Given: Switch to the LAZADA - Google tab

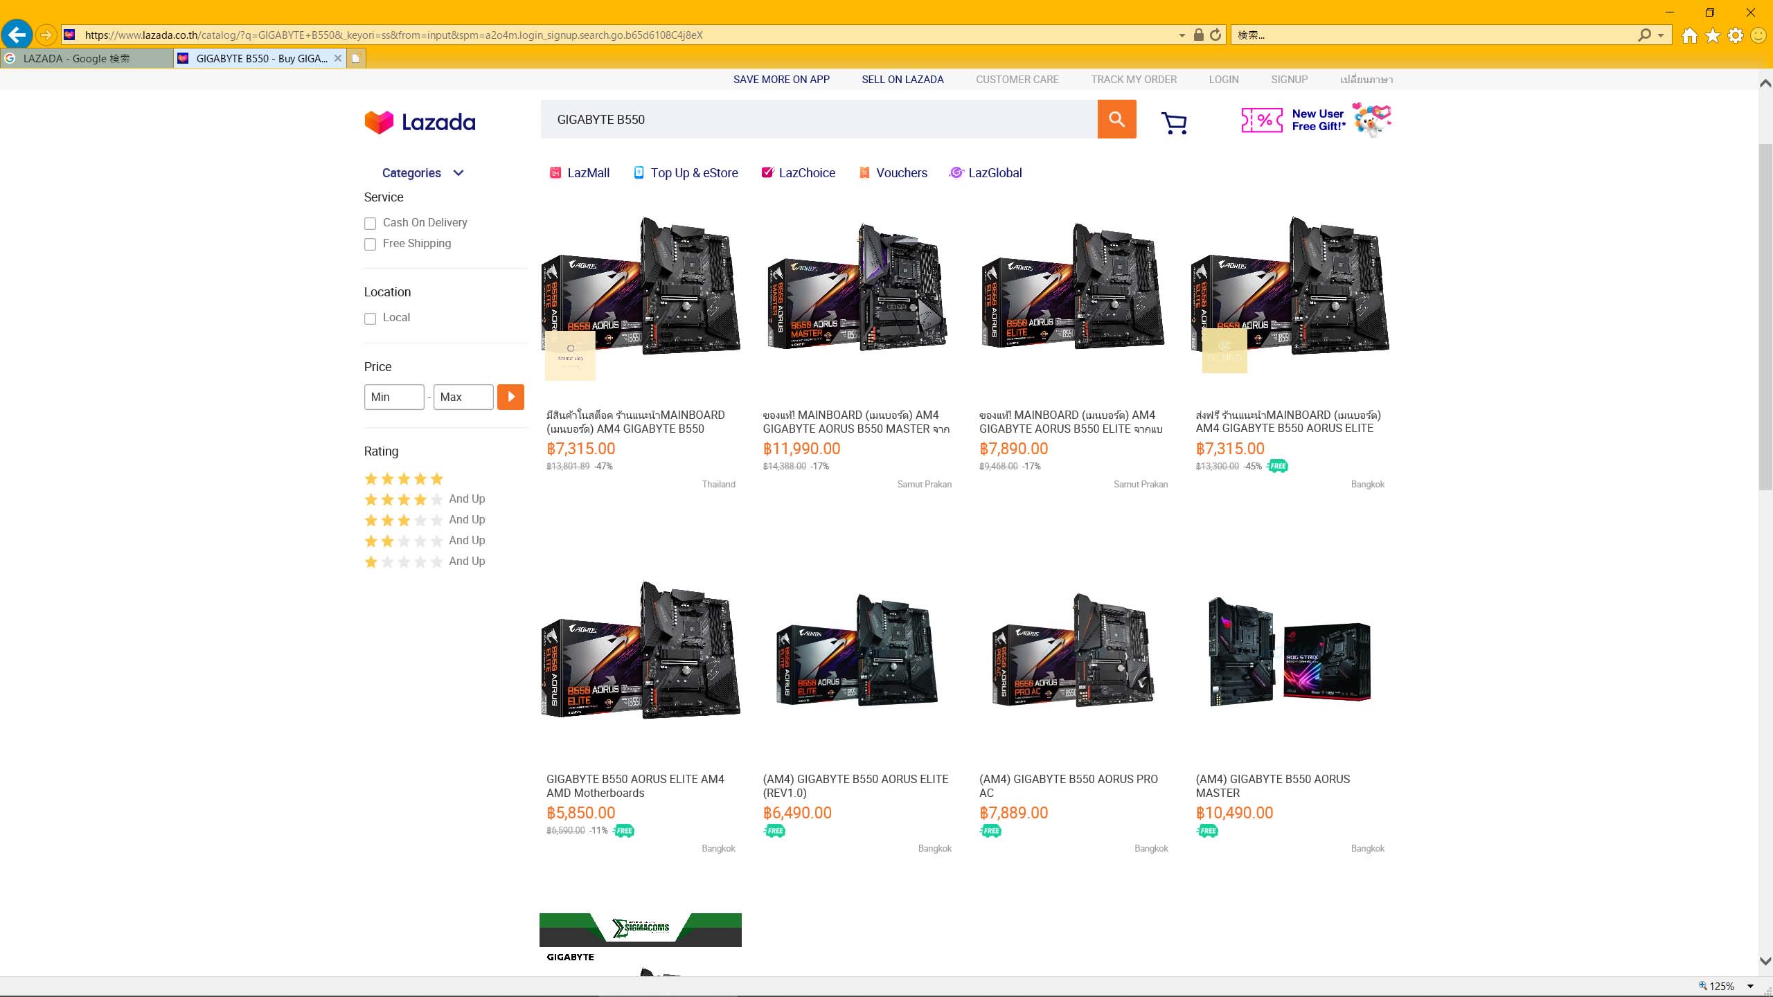Looking at the screenshot, I should (87, 58).
